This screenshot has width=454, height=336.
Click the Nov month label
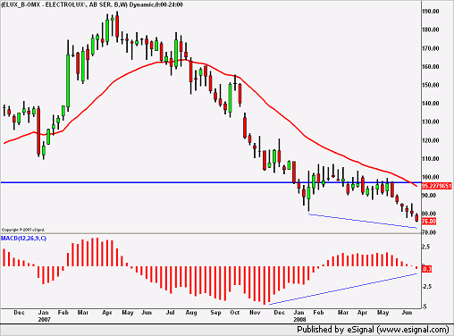coord(255,313)
